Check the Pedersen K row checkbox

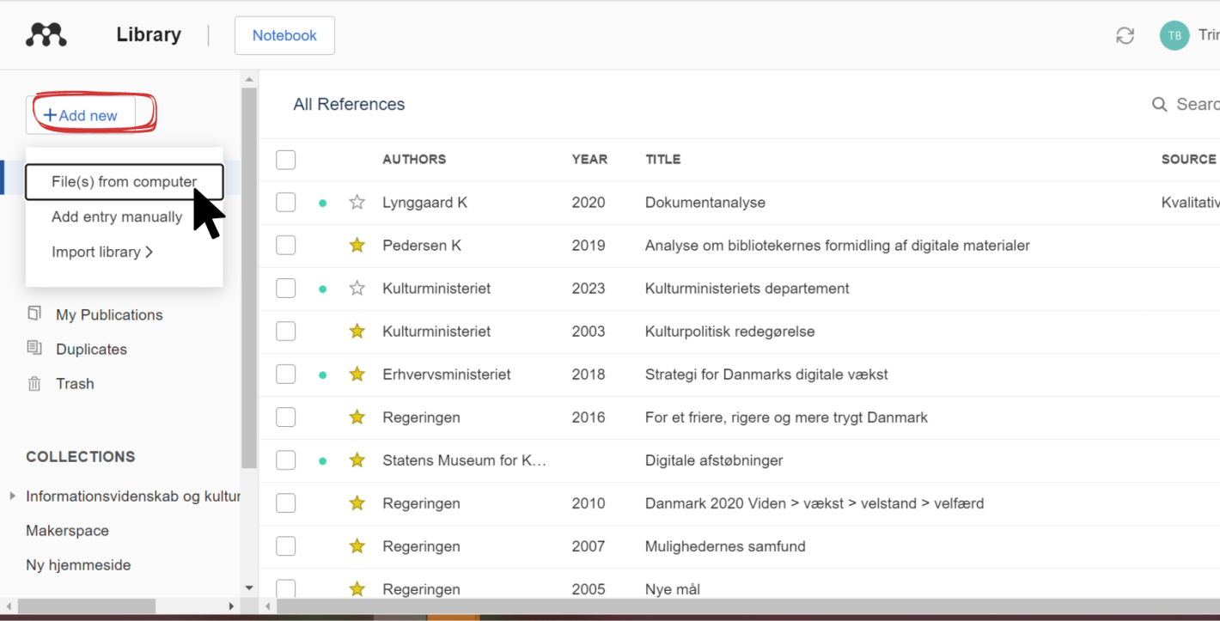pos(286,246)
